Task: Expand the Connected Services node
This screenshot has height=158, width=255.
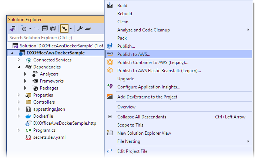Action: click(x=19, y=60)
